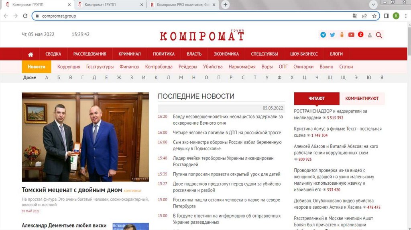Switch to the КОММЕНТИРУЮТ tab
411x230 pixels.
pos(362,99)
